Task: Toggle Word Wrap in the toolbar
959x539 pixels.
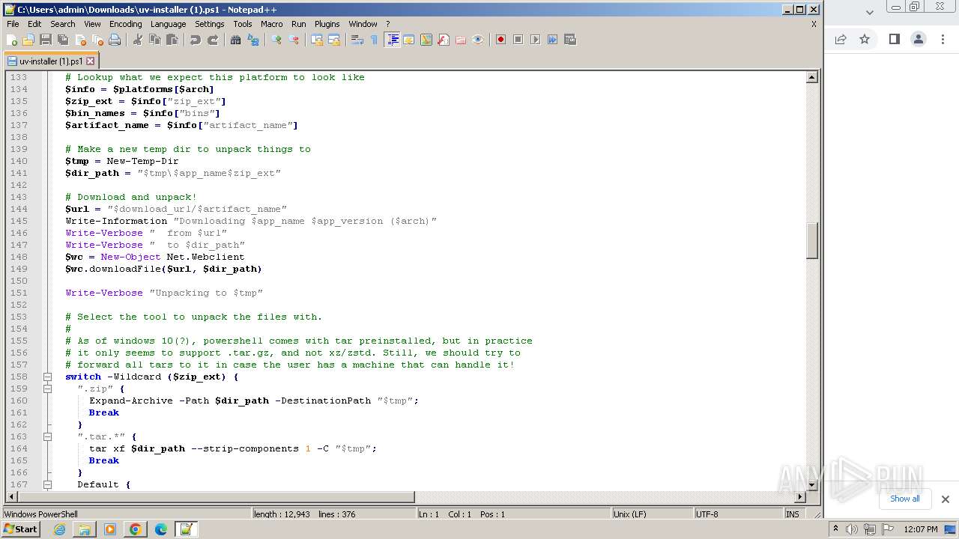Action: (x=357, y=40)
